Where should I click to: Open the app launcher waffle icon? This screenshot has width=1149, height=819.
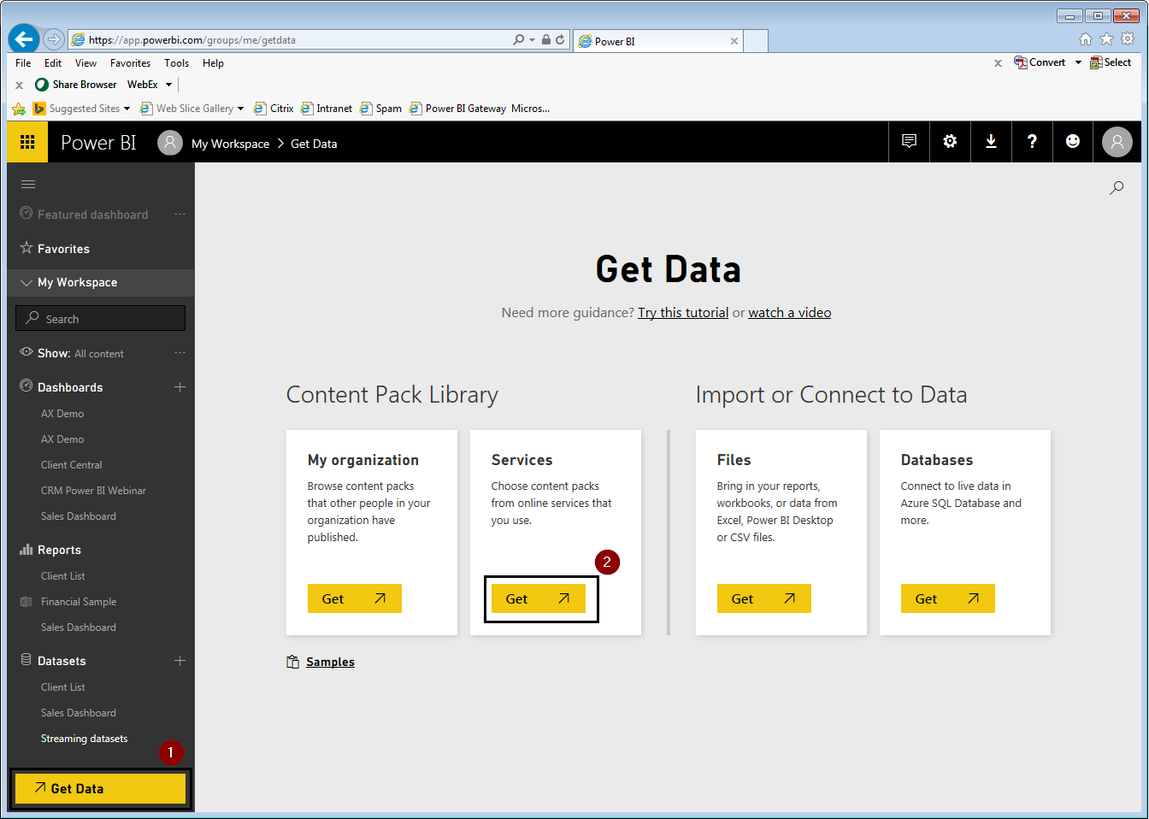(x=27, y=141)
